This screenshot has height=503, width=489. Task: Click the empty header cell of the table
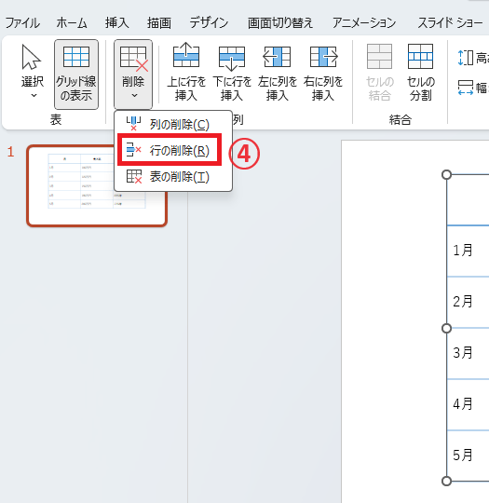(468, 200)
